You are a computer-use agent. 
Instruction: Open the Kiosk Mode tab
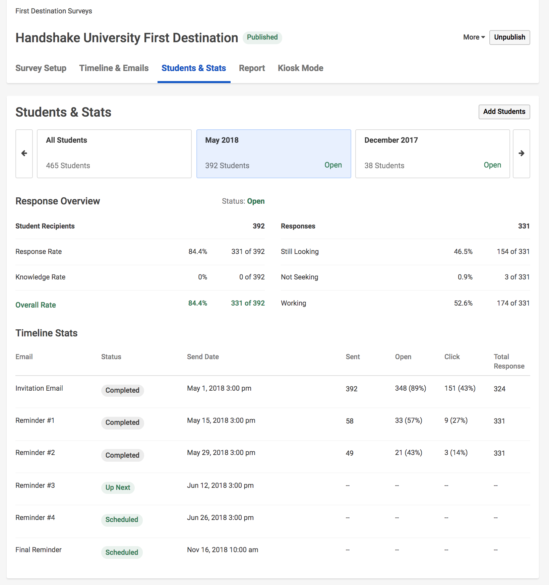300,68
